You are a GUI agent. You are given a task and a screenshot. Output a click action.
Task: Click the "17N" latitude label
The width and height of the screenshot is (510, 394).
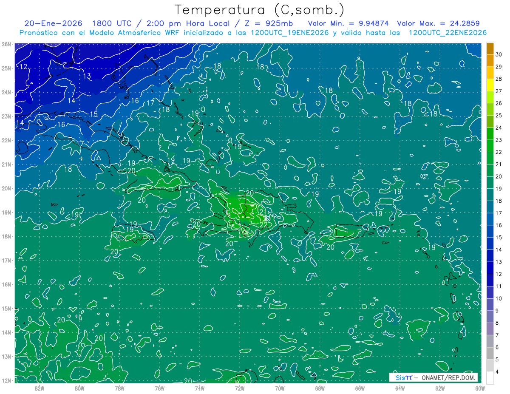point(6,261)
